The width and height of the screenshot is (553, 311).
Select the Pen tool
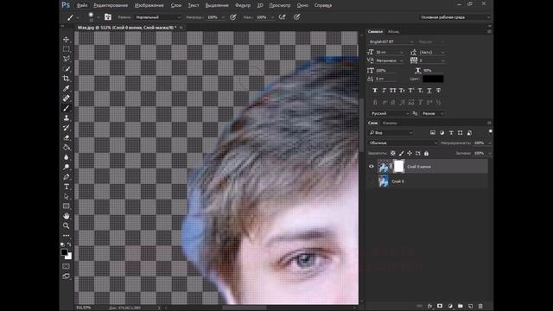pos(66,177)
